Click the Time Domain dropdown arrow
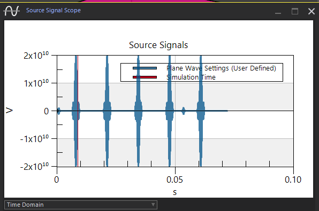 point(153,205)
